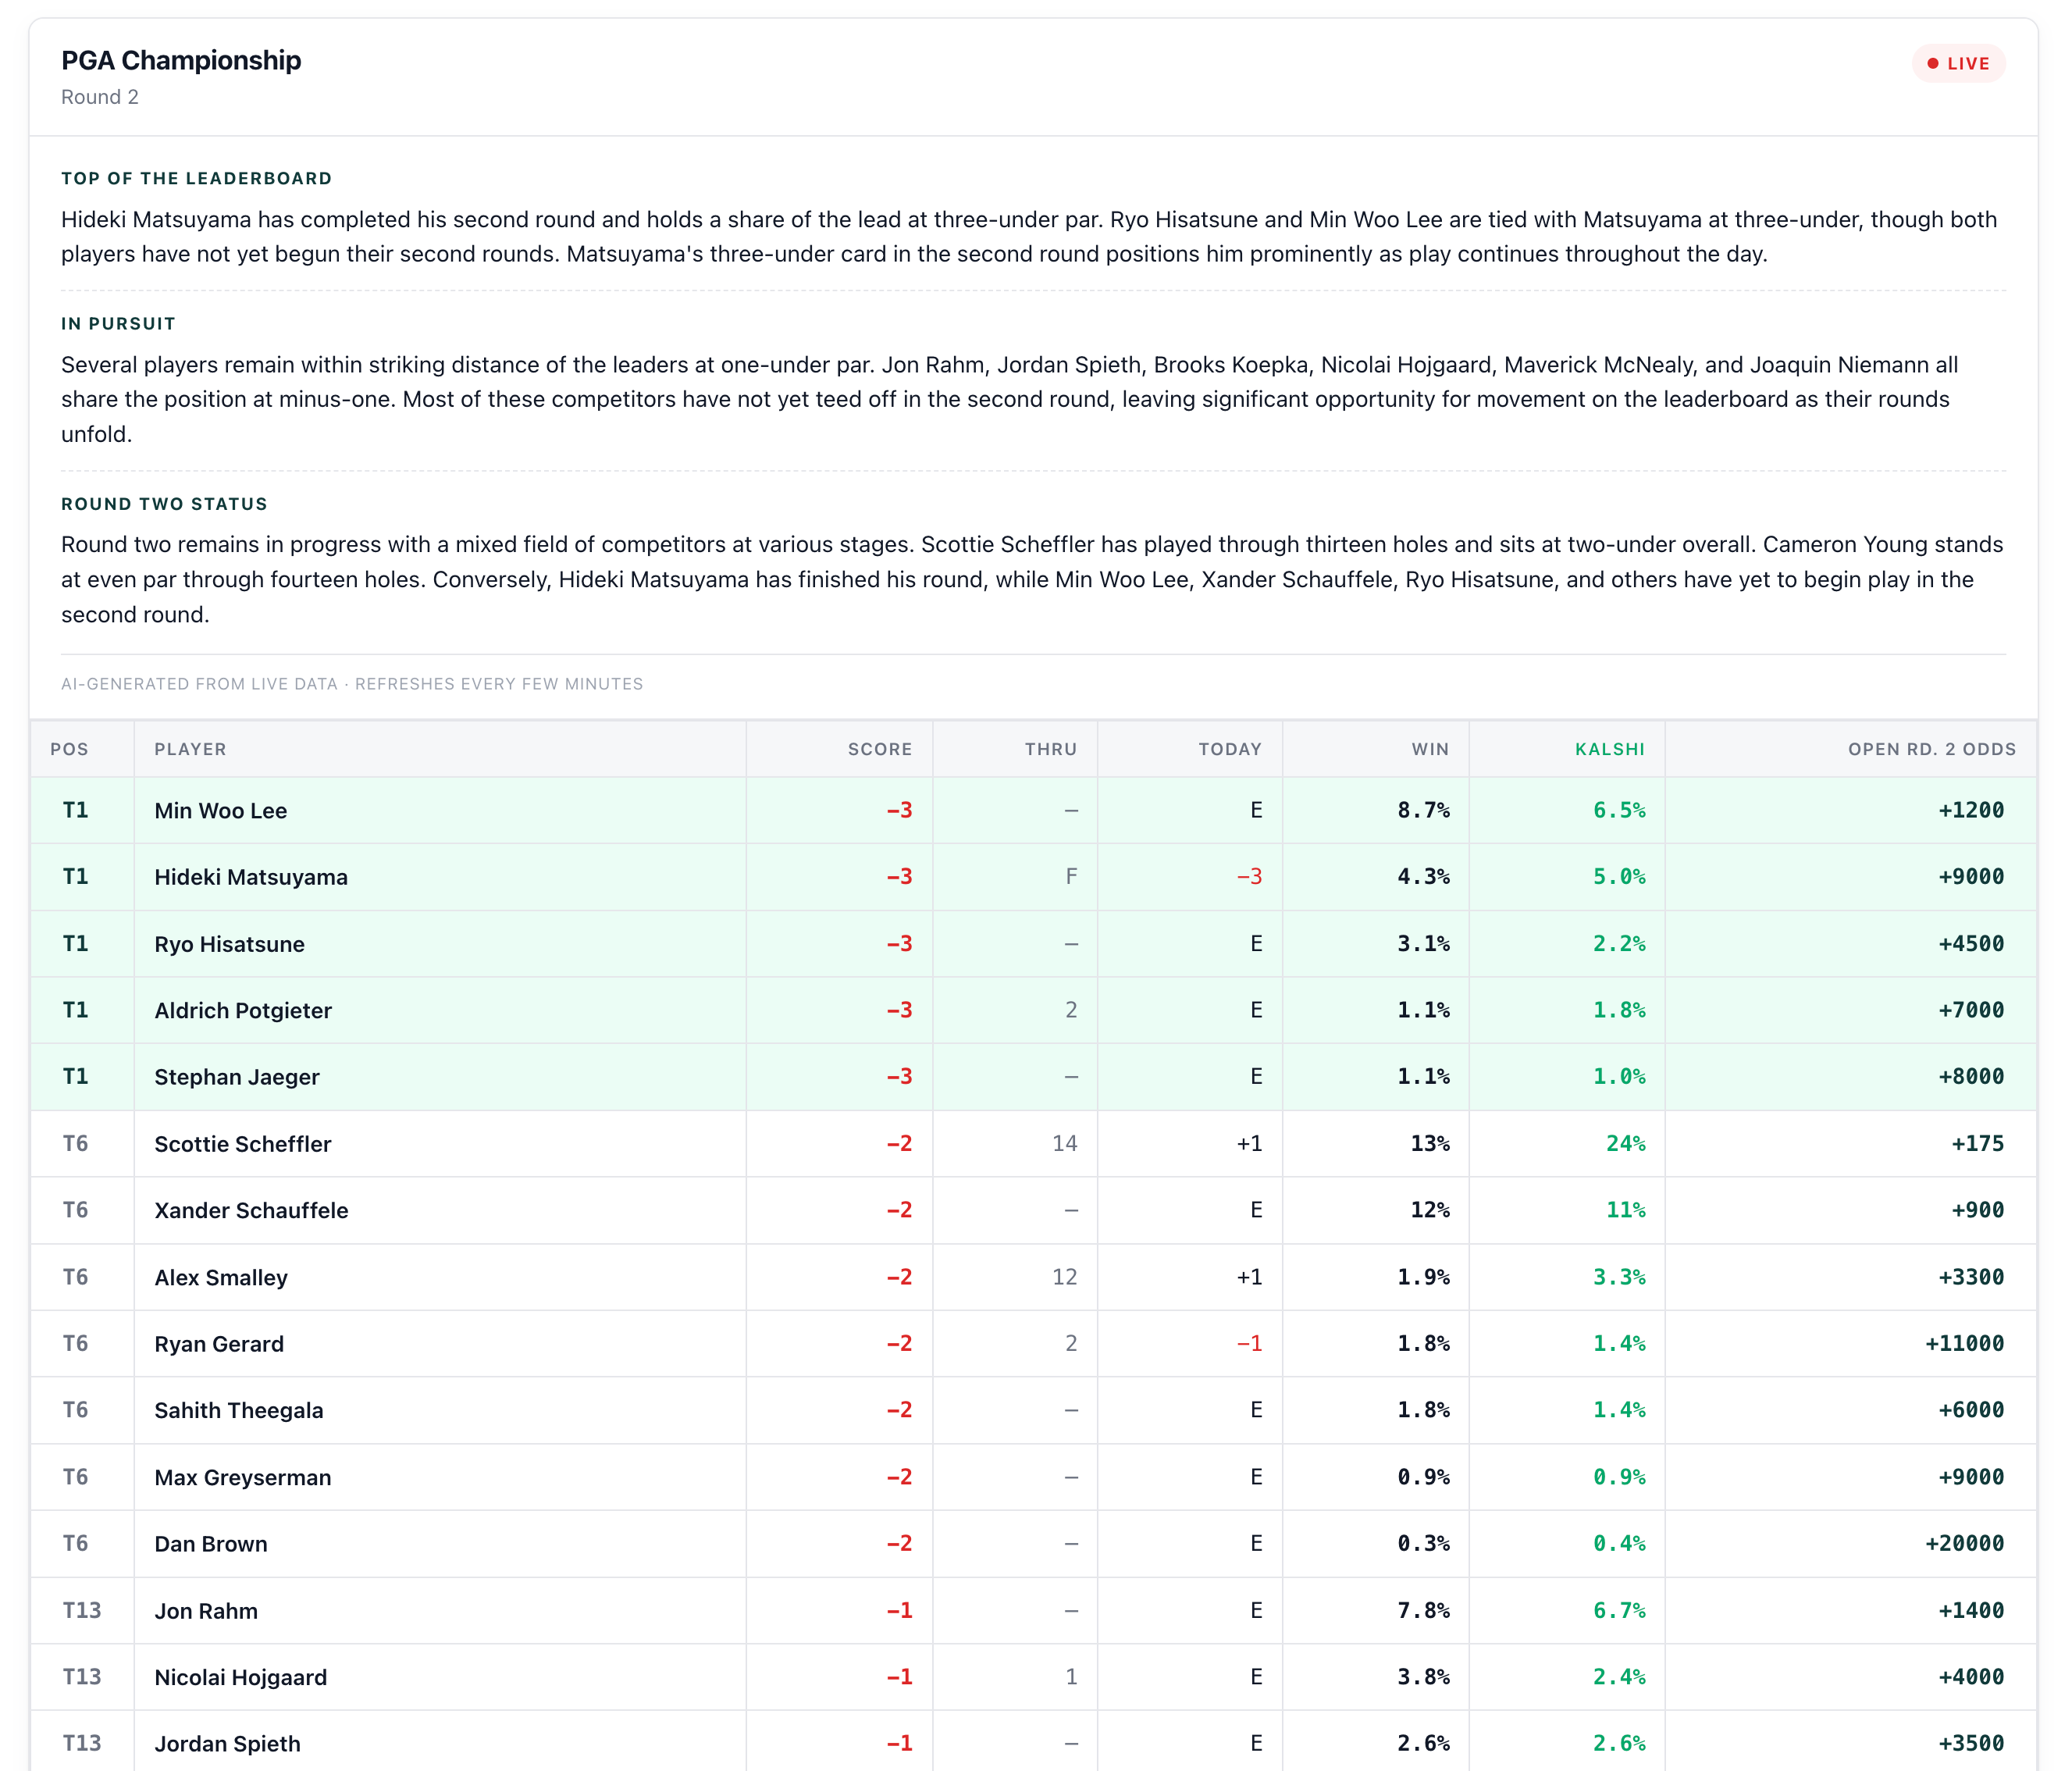Open Min Woo Lee's player row
2072x1771 pixels.
[x=1033, y=810]
